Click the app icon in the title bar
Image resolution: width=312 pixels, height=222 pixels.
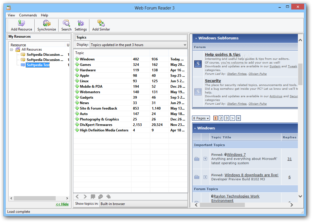tap(9, 8)
